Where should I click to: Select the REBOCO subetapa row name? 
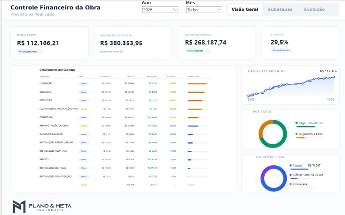click(44, 159)
